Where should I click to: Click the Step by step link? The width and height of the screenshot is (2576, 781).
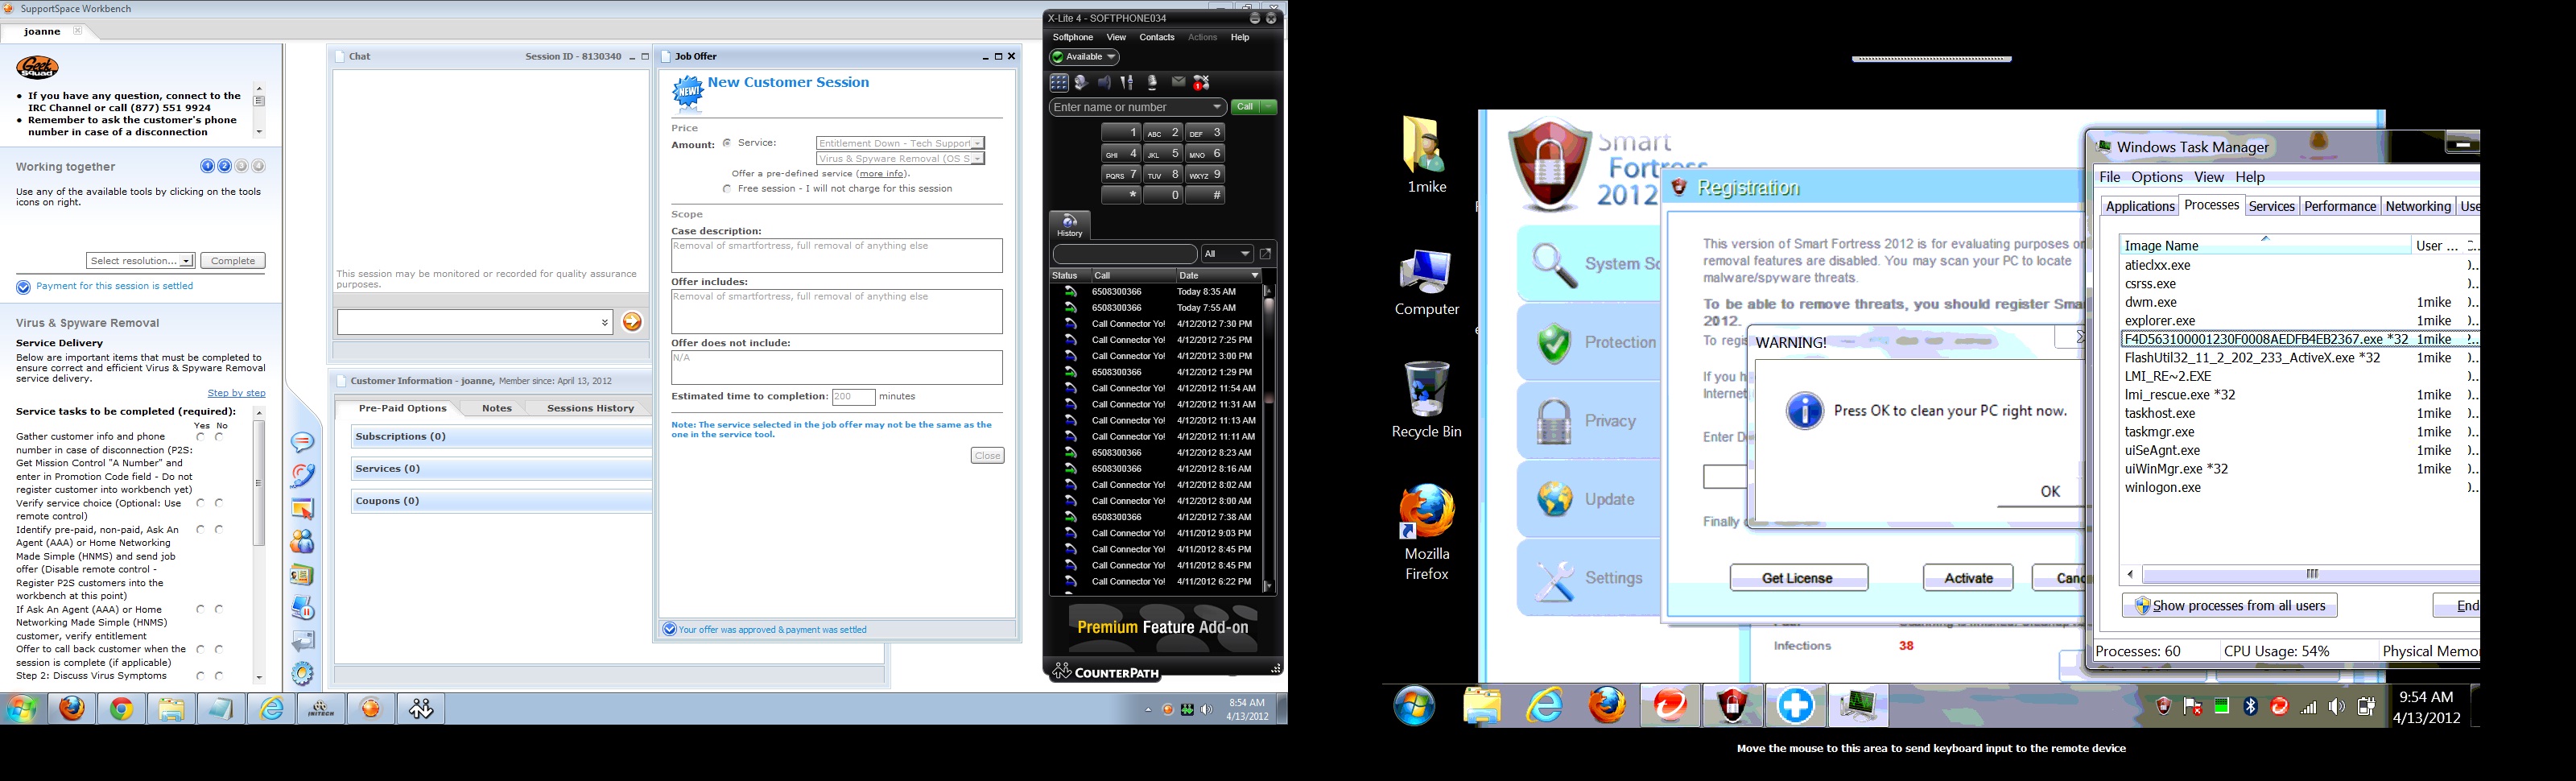(236, 393)
